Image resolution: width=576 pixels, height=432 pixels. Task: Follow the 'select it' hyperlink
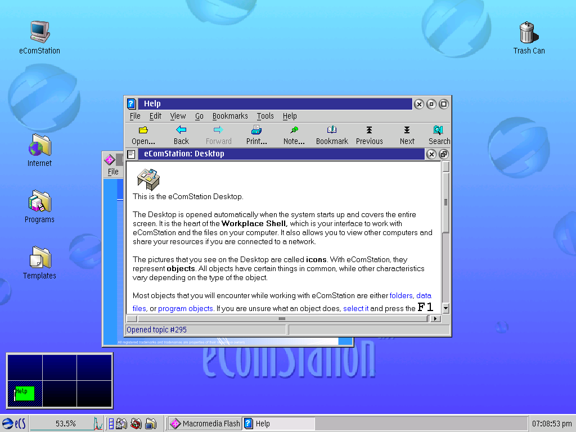(355, 309)
